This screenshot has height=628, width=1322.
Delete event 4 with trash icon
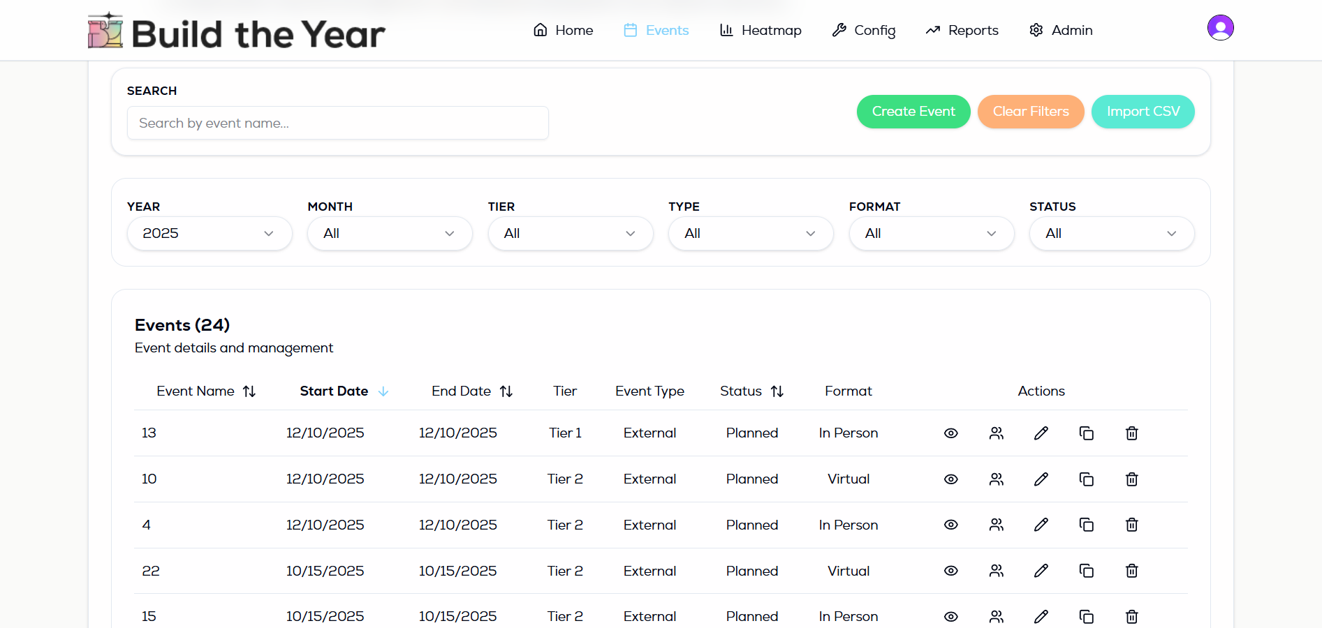(x=1132, y=525)
